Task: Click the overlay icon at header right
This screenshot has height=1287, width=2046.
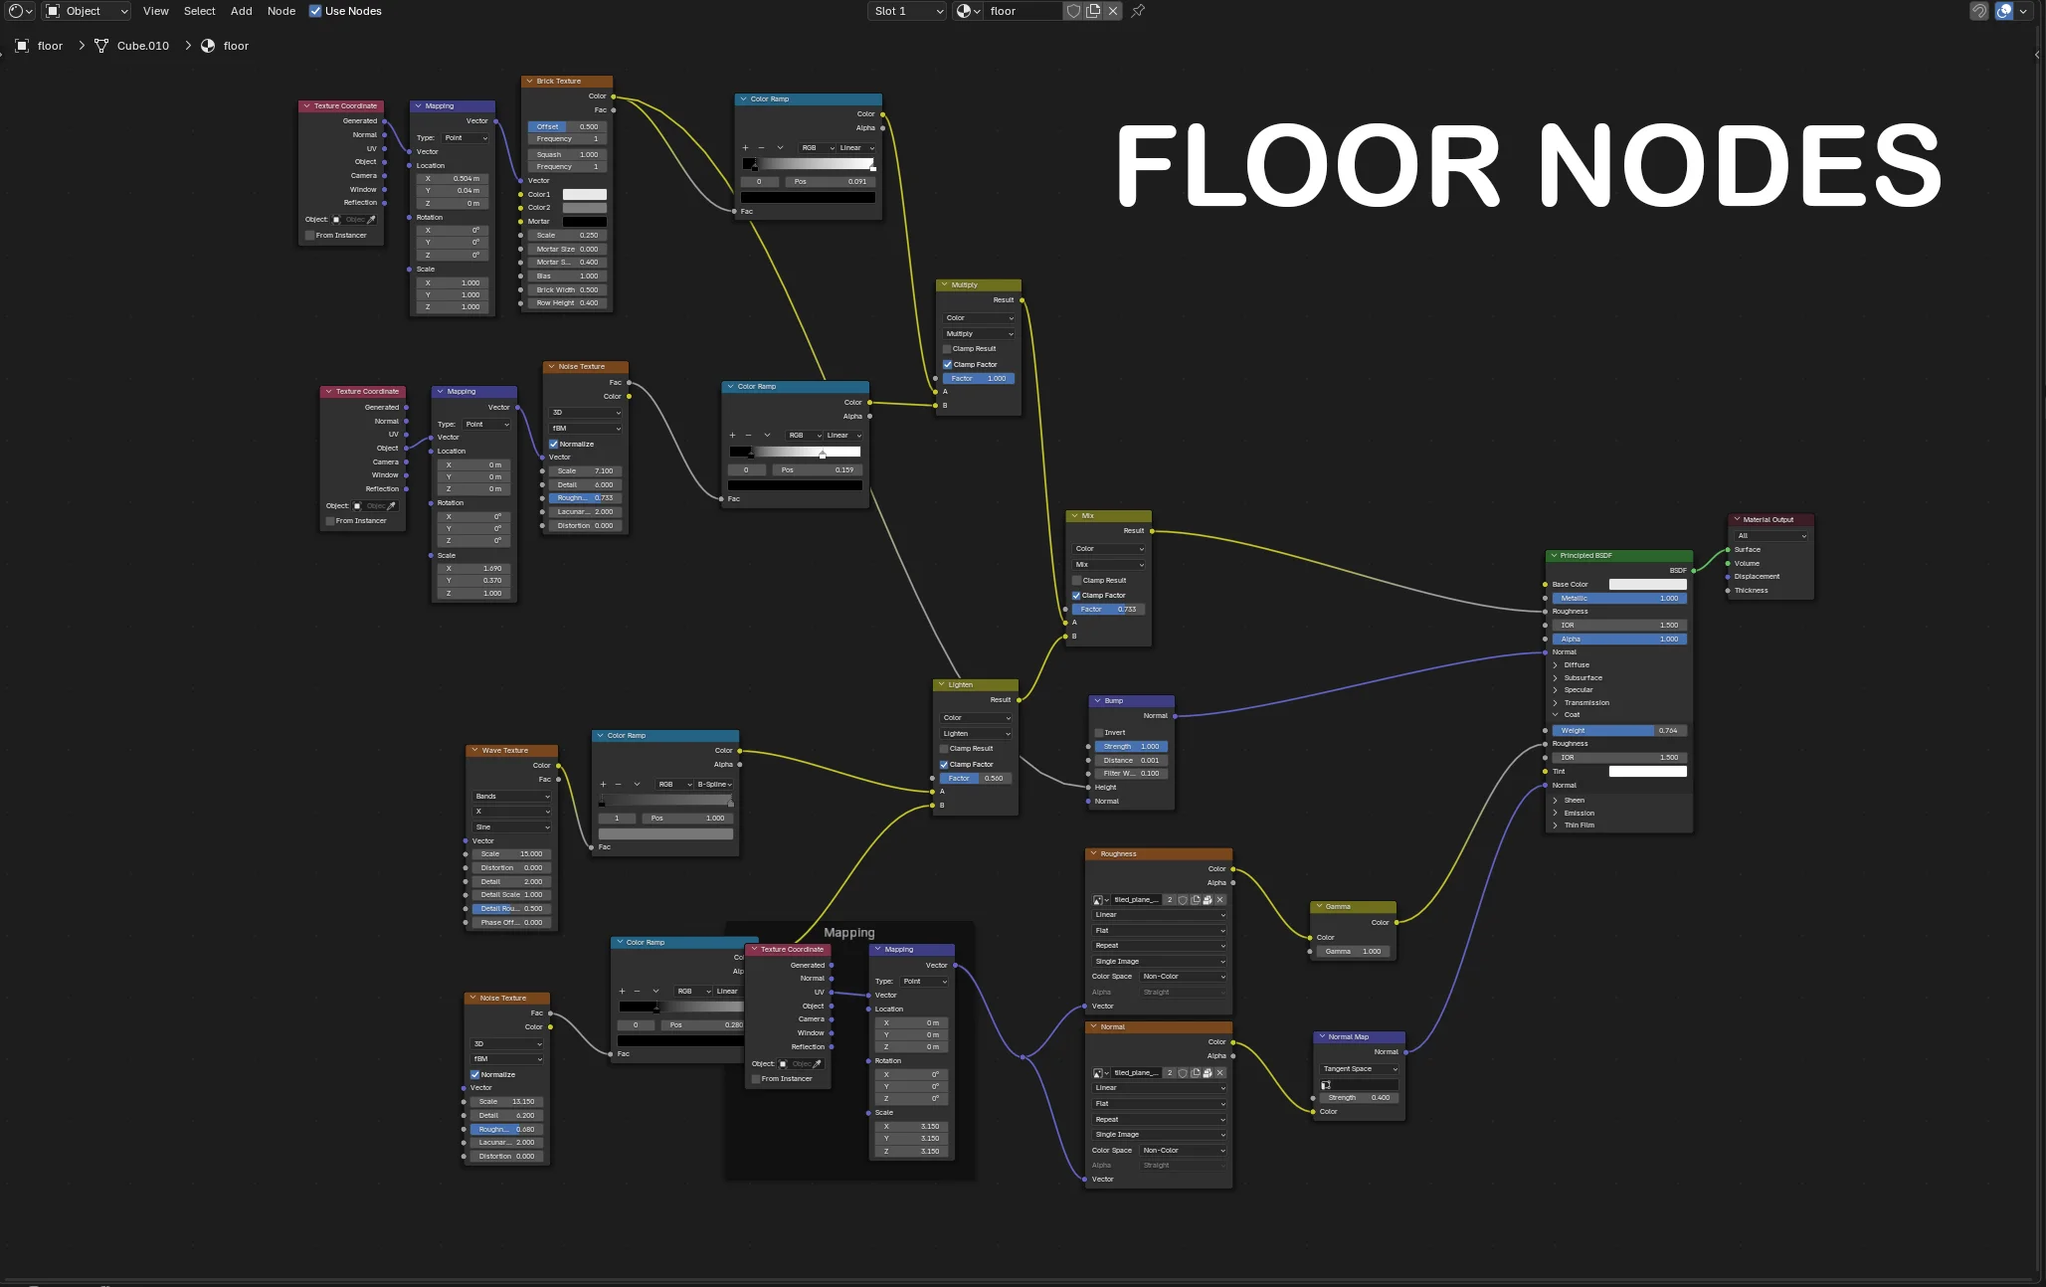Action: coord(2004,11)
